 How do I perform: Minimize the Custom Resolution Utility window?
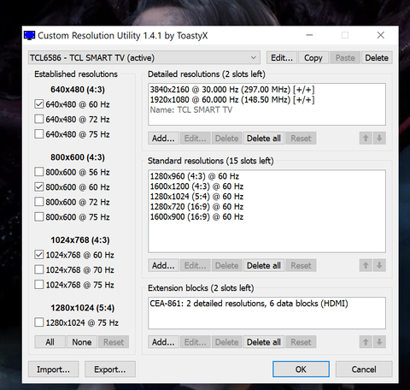click(309, 35)
